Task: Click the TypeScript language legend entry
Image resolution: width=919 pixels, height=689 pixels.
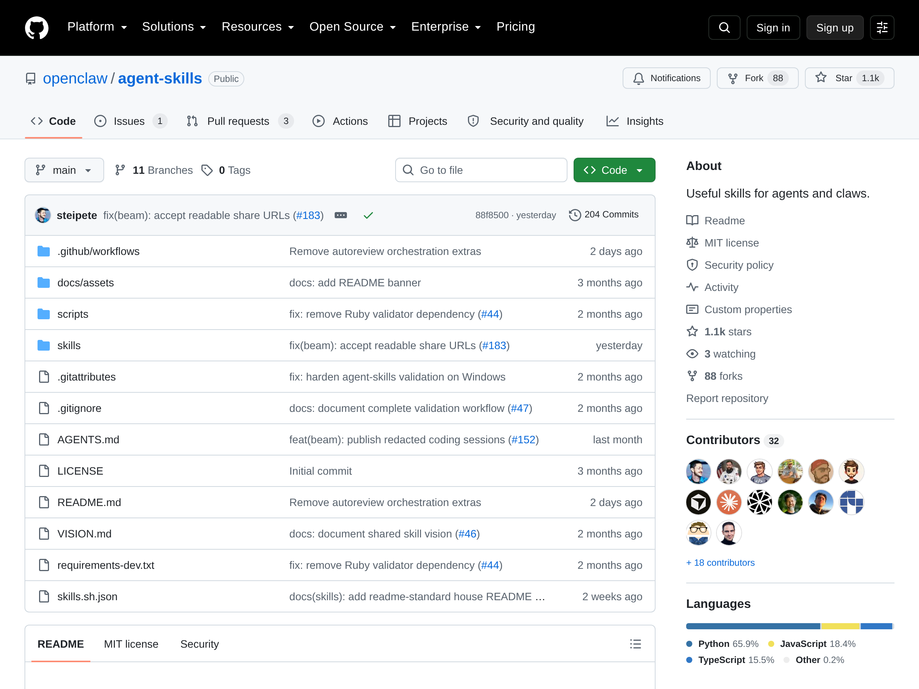Action: (730, 660)
